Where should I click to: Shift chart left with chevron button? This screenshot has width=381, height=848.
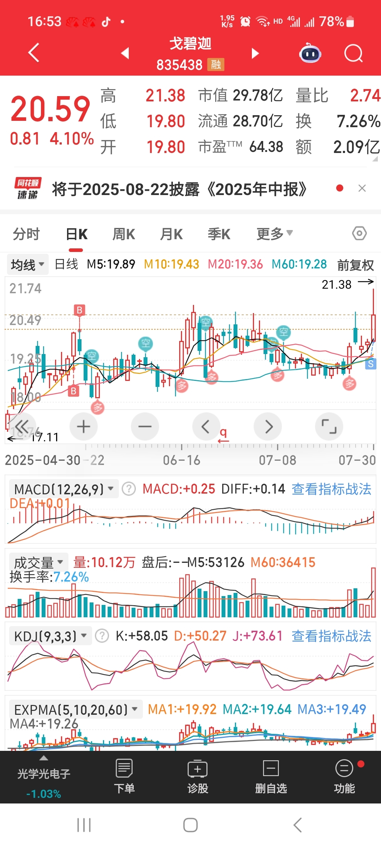[x=206, y=426]
